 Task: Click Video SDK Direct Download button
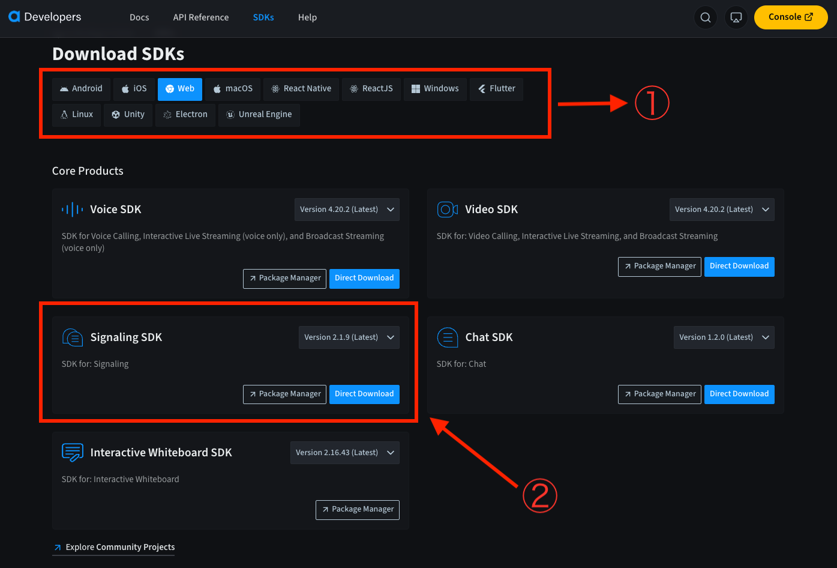739,267
